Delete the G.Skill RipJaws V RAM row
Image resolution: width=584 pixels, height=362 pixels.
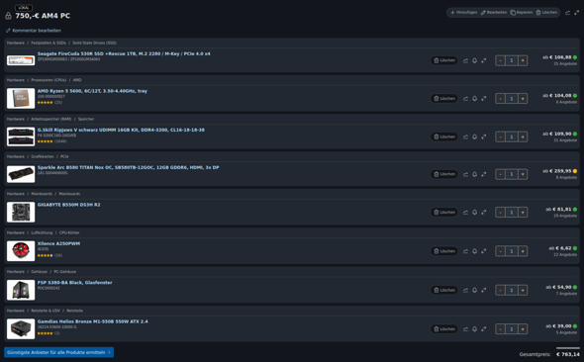pyautogui.click(x=444, y=136)
